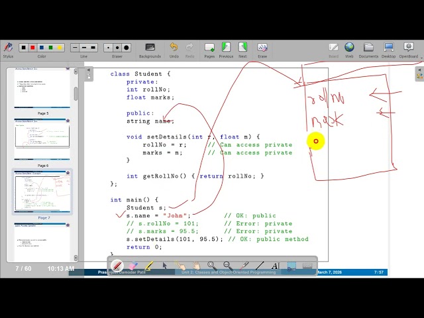Select the small eraser size
424x318 pixels.
tap(108, 48)
